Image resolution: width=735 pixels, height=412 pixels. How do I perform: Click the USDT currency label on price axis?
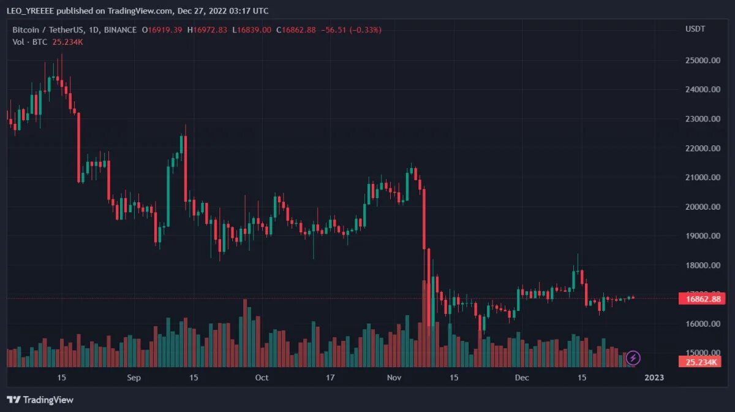696,30
